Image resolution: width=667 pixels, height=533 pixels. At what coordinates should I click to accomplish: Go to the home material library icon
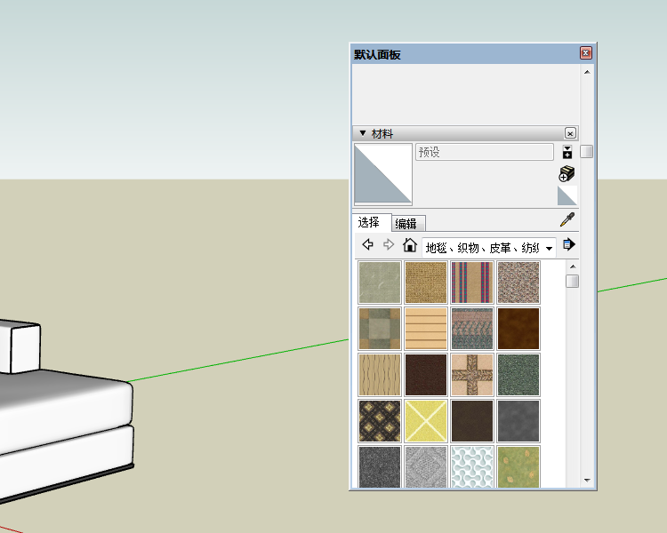pyautogui.click(x=409, y=245)
